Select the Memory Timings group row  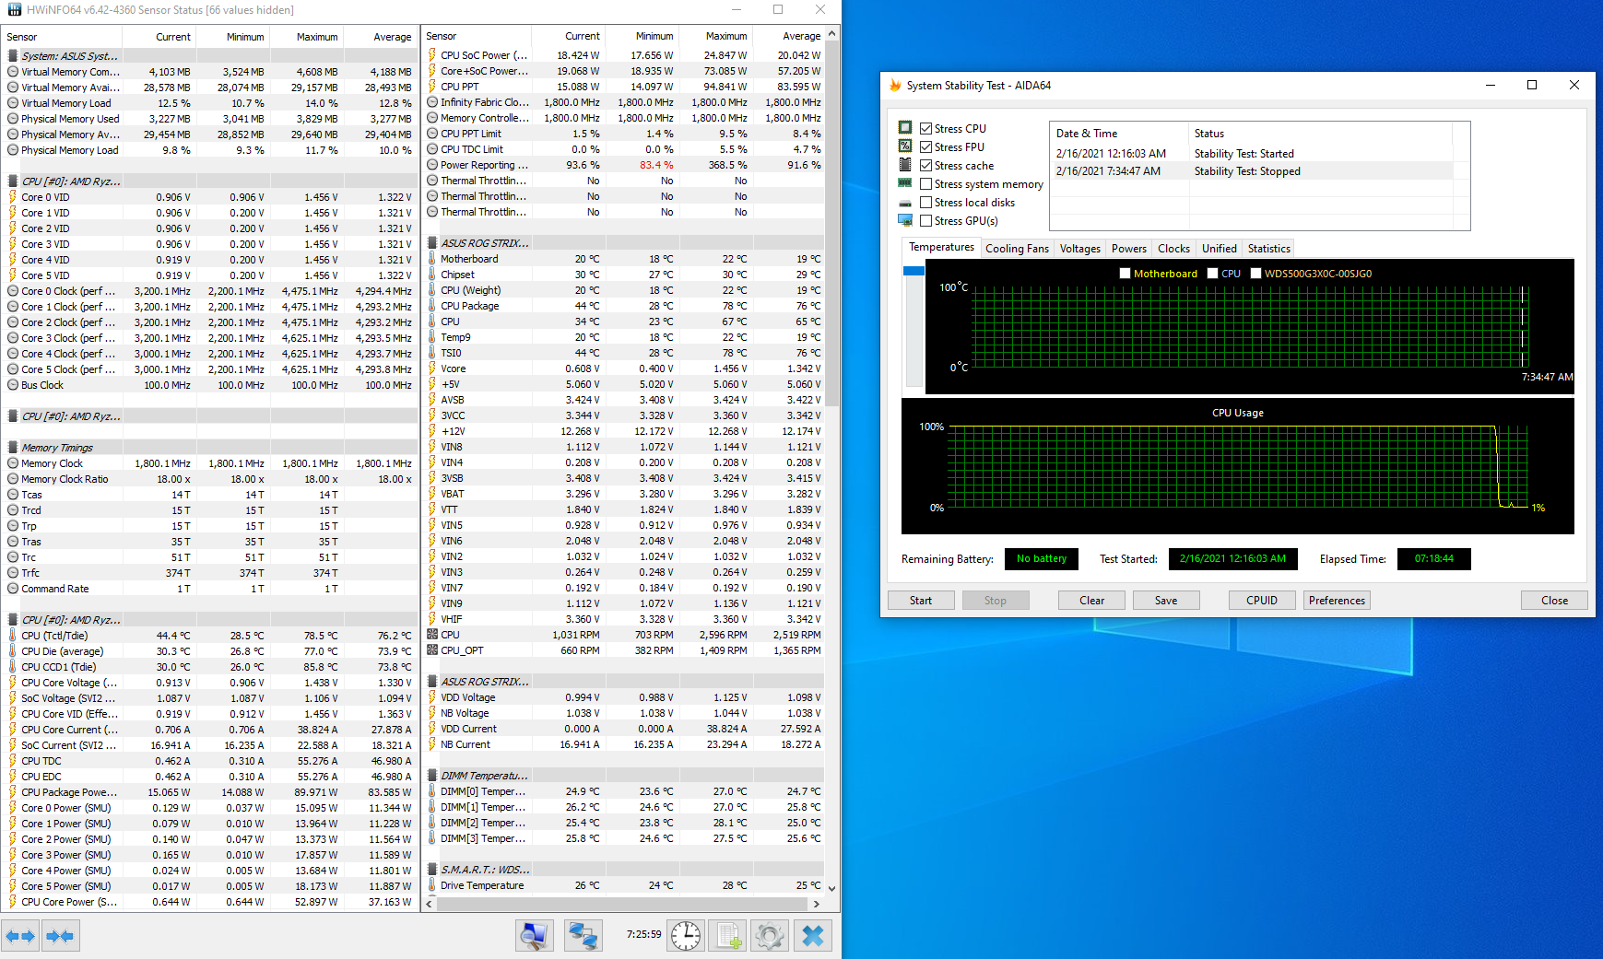pyautogui.click(x=211, y=448)
